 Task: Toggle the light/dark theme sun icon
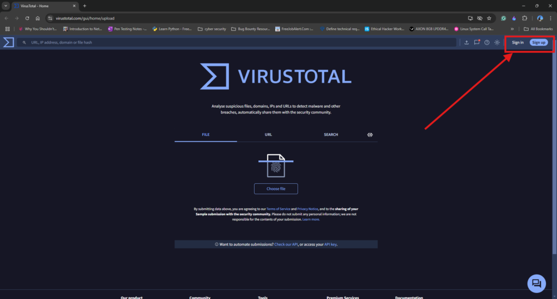(x=497, y=42)
